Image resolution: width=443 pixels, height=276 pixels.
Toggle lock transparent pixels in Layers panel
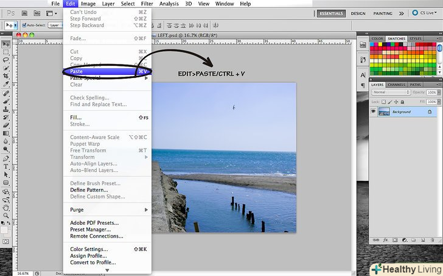coord(383,101)
